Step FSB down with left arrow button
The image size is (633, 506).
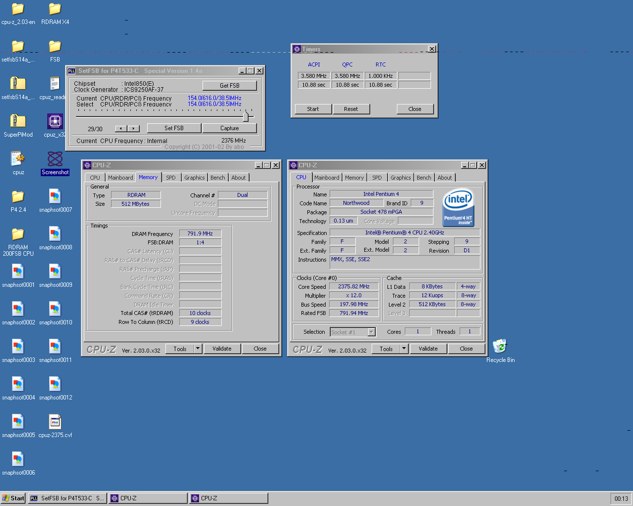point(121,128)
